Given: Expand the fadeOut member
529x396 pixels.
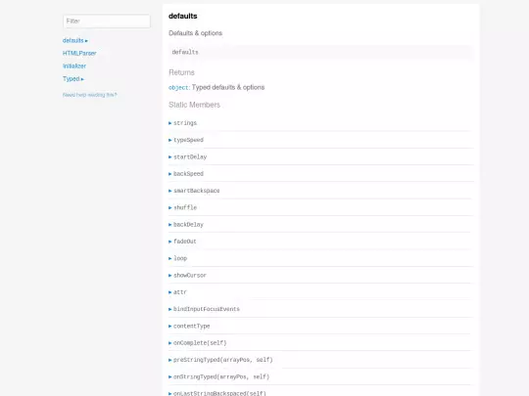Looking at the screenshot, I should (x=182, y=242).
